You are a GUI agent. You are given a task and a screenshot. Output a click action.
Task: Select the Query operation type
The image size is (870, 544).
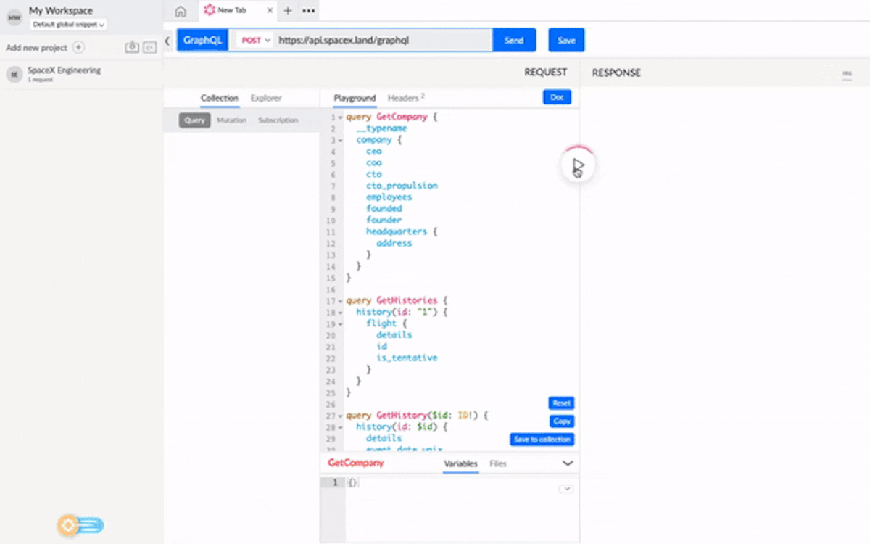click(195, 120)
